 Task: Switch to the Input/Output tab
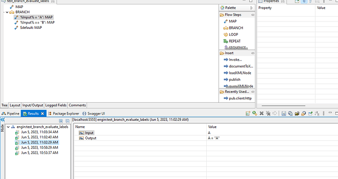click(x=33, y=105)
